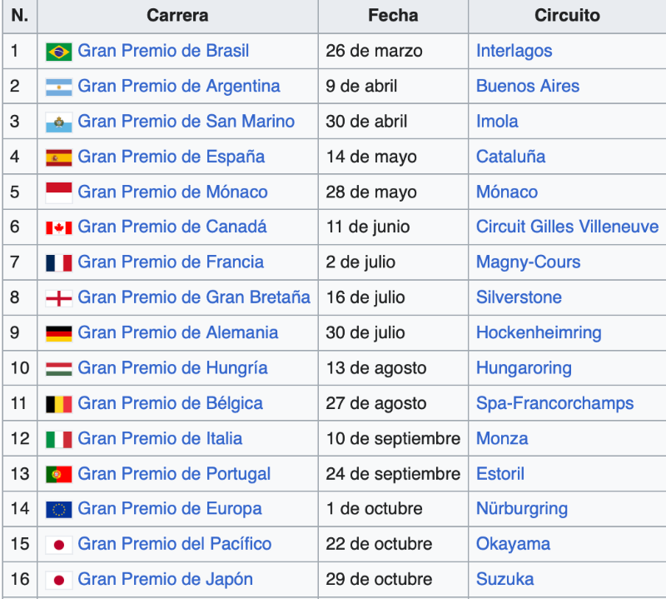The width and height of the screenshot is (666, 599).
Task: Click the Portugal flag icon
Action: click(58, 474)
